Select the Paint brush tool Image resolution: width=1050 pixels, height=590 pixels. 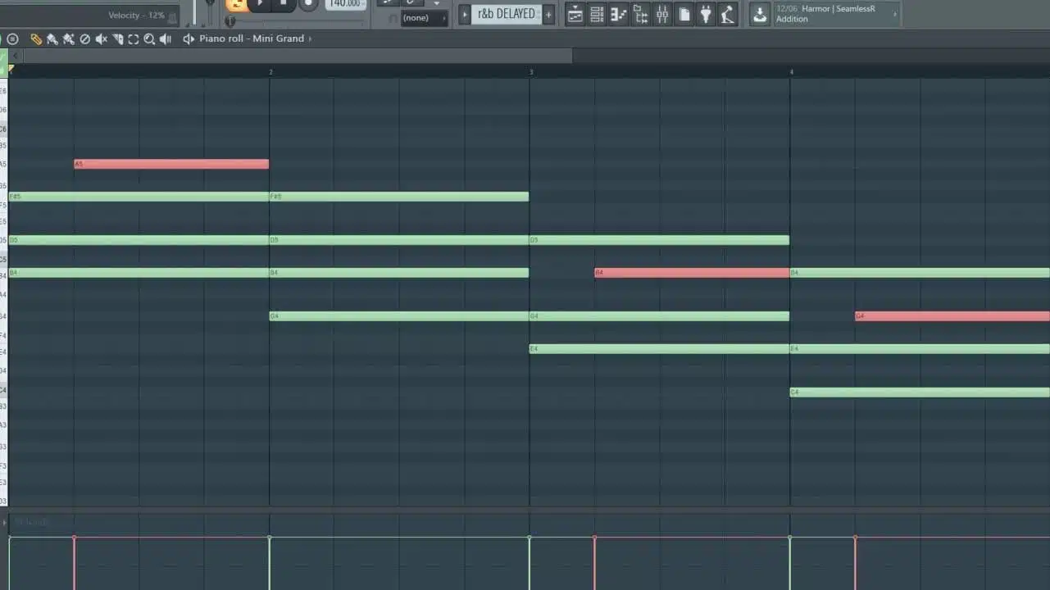pyautogui.click(x=52, y=39)
